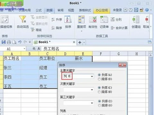Expand the ribbon minimize arrow icon
This screenshot has width=154, height=115.
pos(125,10)
